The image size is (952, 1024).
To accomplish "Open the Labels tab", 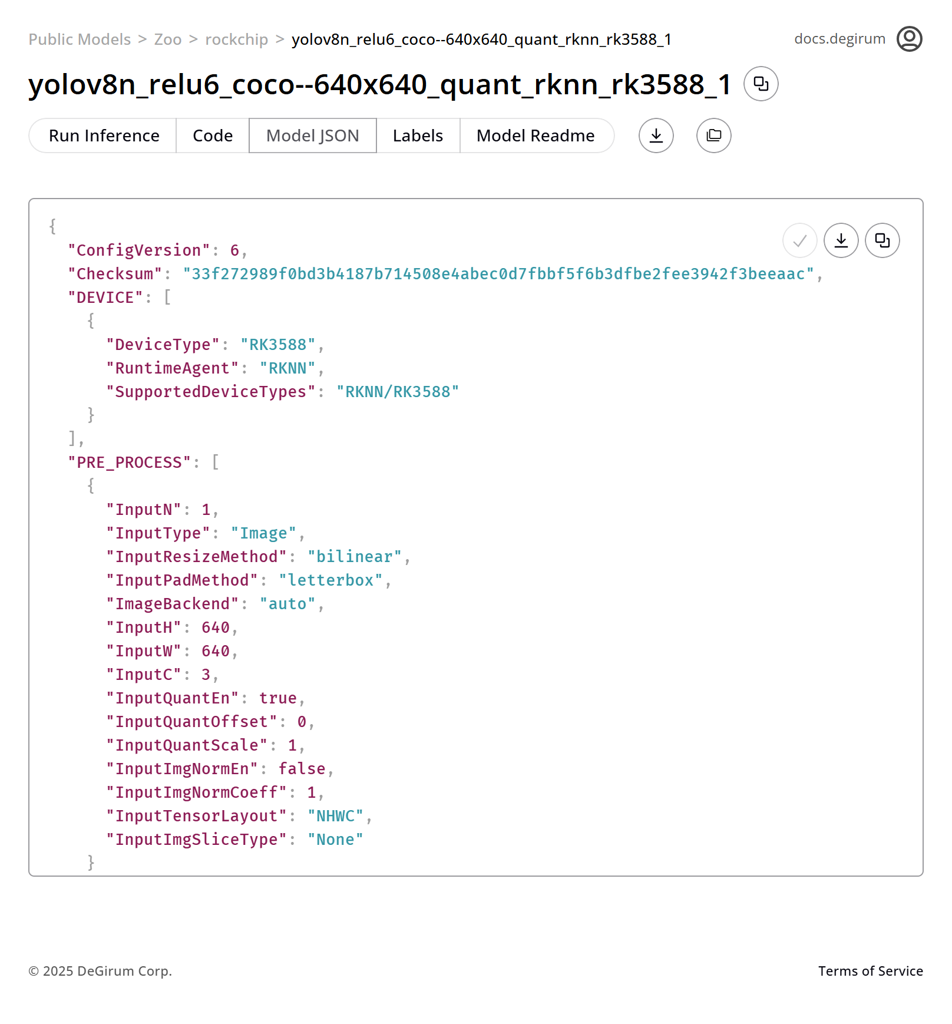I will (x=418, y=136).
